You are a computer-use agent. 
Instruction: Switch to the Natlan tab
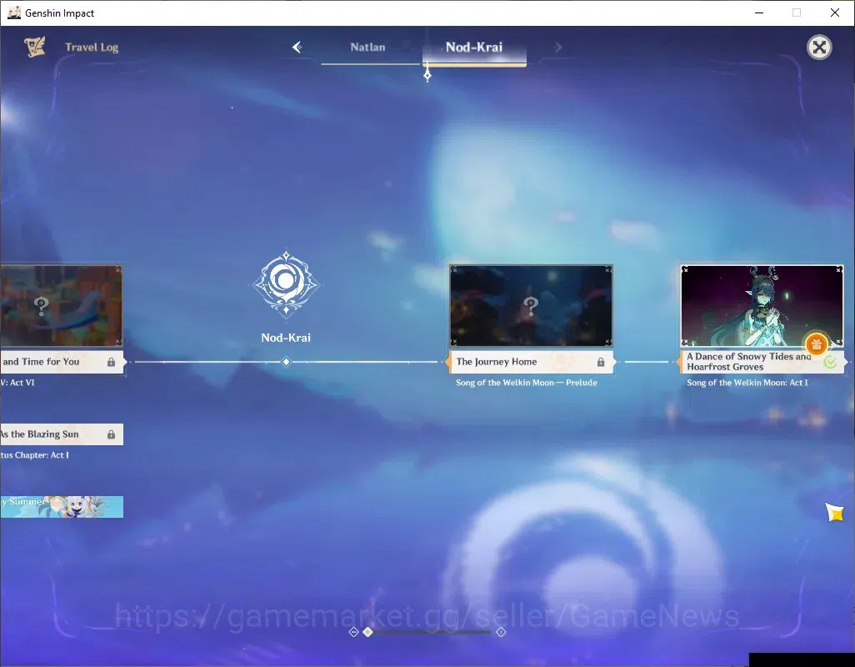tap(368, 48)
